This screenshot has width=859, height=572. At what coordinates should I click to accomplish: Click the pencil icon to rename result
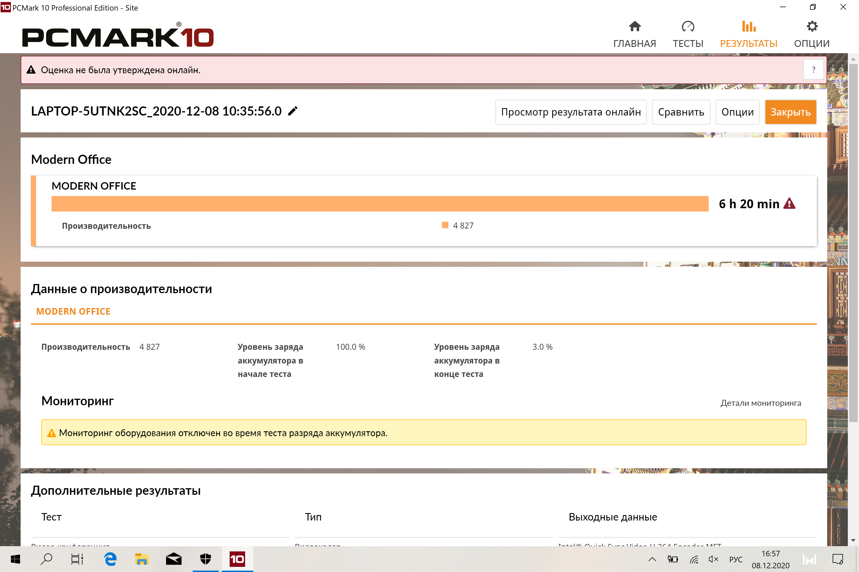point(293,111)
